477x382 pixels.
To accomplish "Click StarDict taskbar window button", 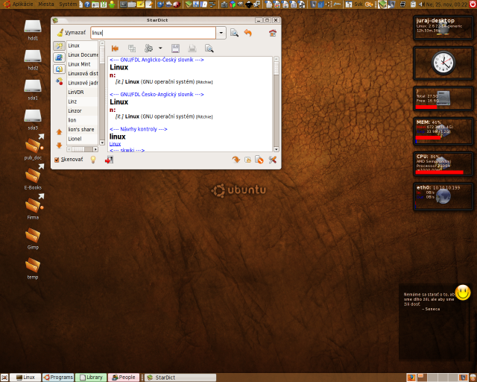I will tap(180, 378).
